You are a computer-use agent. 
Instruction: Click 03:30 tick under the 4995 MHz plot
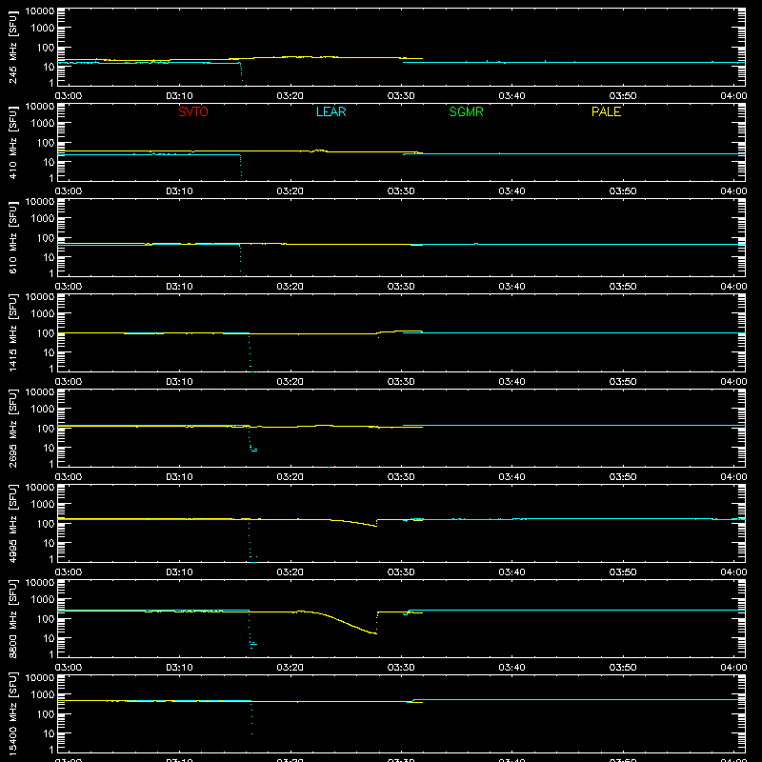coord(401,572)
